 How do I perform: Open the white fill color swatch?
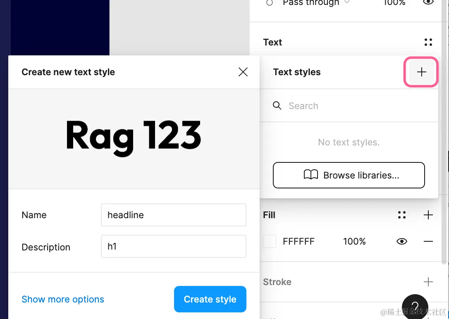(x=270, y=241)
